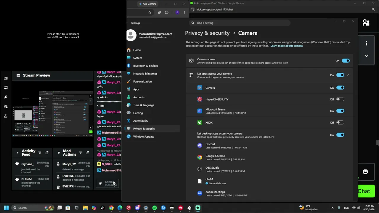Open Microsoft Edge from the taskbar
379x213 pixels.
coord(120,208)
